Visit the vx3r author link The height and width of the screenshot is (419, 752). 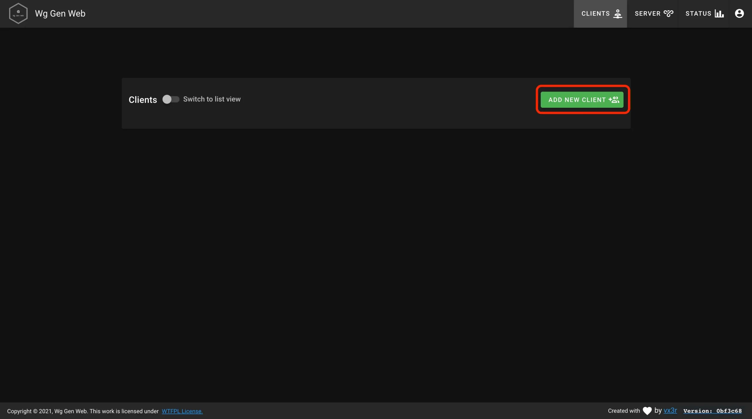[x=670, y=410]
